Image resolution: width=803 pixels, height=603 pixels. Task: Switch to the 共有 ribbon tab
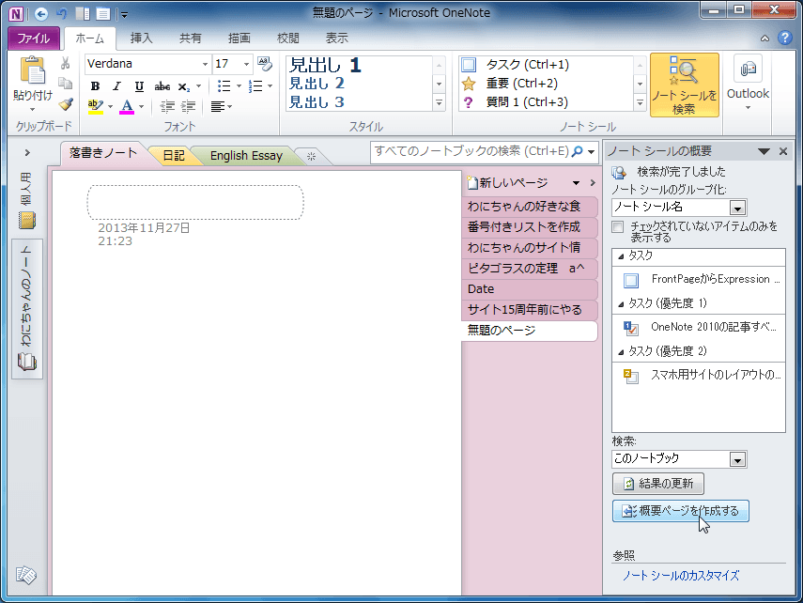(190, 39)
